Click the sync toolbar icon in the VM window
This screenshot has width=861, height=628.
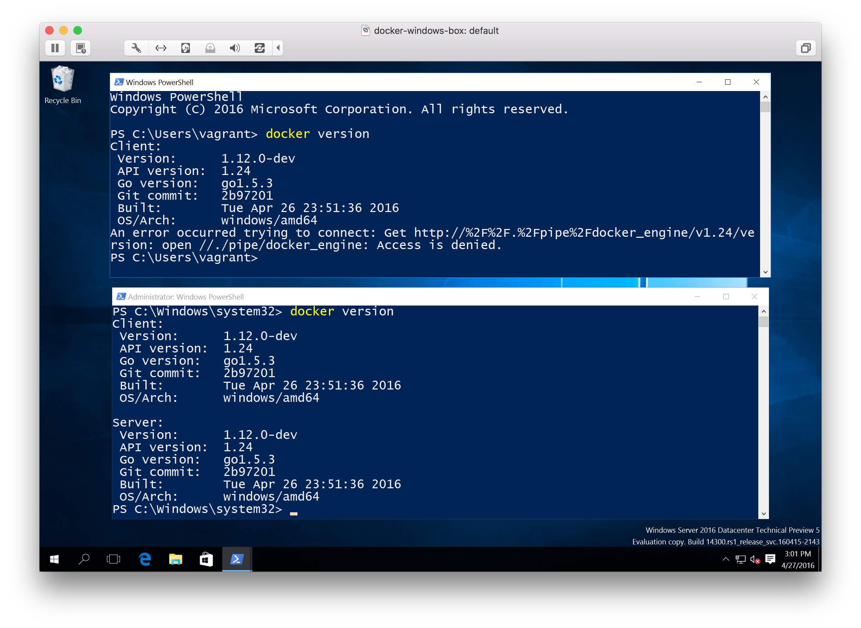260,48
